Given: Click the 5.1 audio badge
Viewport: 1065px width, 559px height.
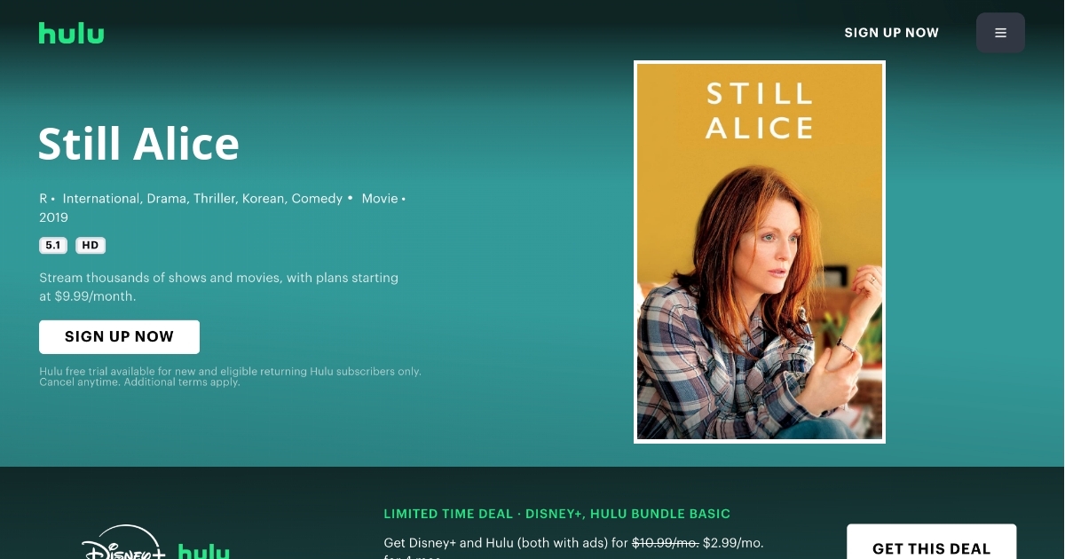Looking at the screenshot, I should [53, 246].
